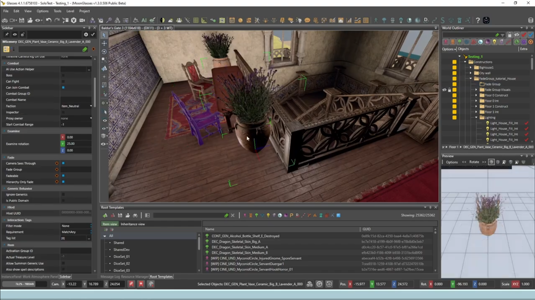Enable the 'Is Public Domain' checkbox
Viewport: 535px width, 300px height.
[63, 200]
